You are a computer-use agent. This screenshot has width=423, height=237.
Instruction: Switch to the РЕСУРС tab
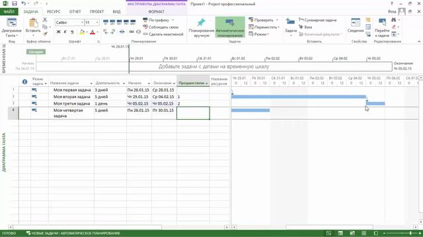(x=54, y=12)
